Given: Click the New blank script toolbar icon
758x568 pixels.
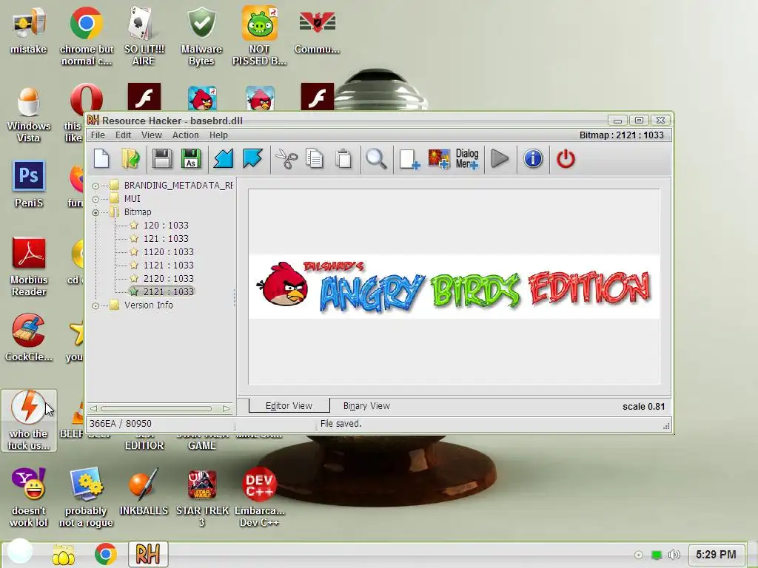Looking at the screenshot, I should pos(101,159).
